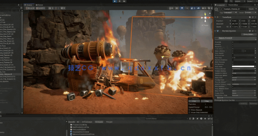
Task: Click the Particles overlay button beside Stop
Action: click(194, 101)
